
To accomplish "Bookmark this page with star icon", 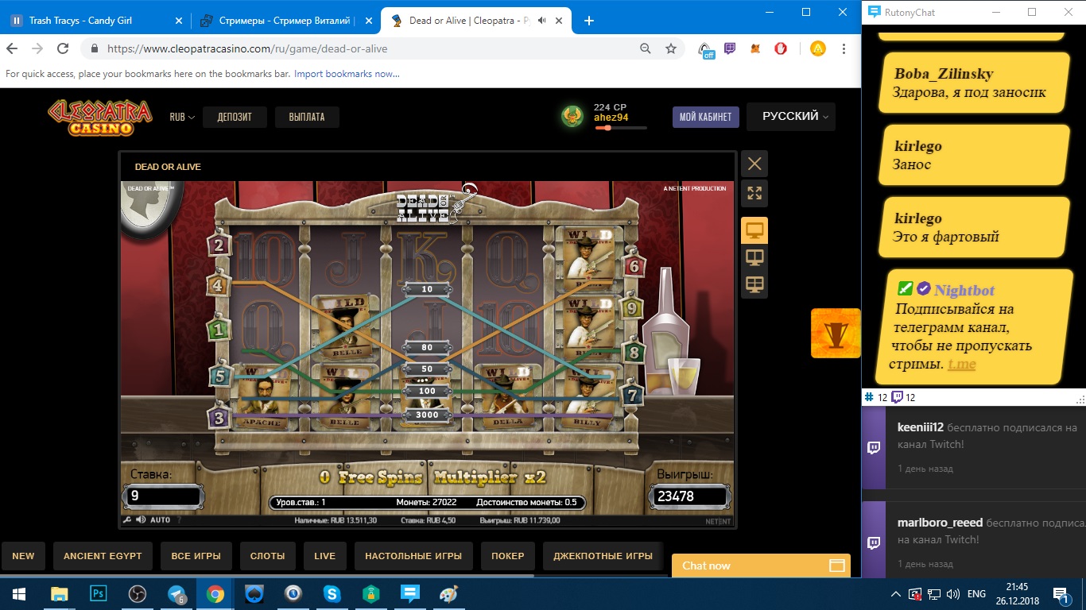I will tap(671, 48).
